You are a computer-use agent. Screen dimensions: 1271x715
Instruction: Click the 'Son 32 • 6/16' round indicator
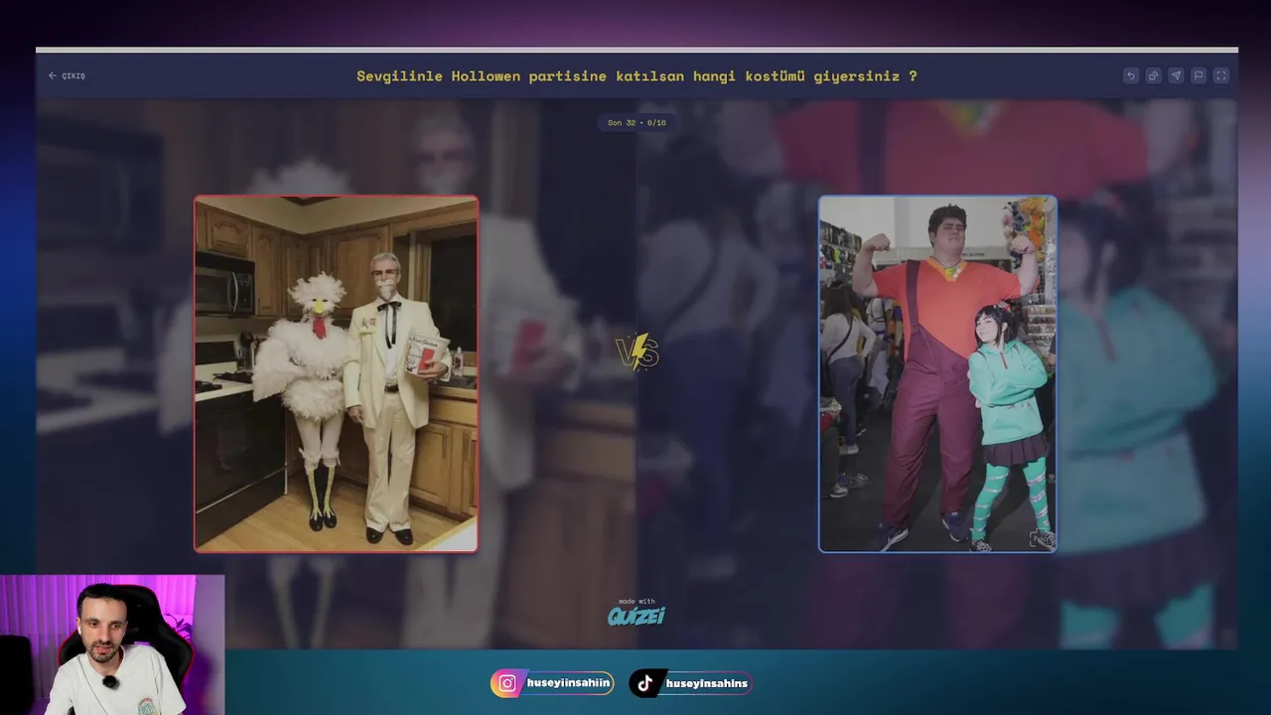pyautogui.click(x=636, y=123)
